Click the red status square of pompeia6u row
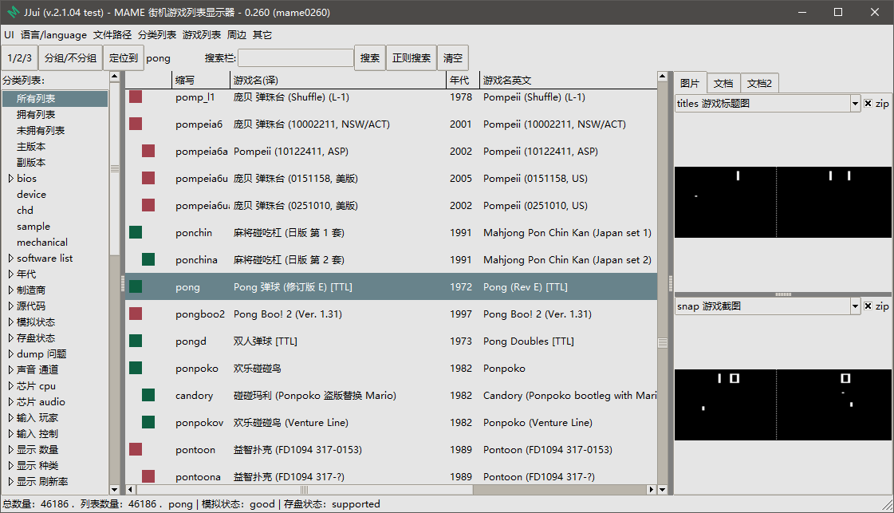This screenshot has width=894, height=513. click(148, 178)
